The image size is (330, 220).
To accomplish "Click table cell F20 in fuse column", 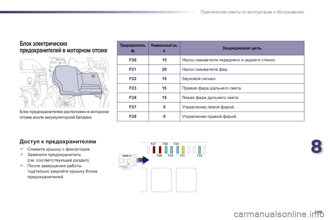I will pos(133,60).
